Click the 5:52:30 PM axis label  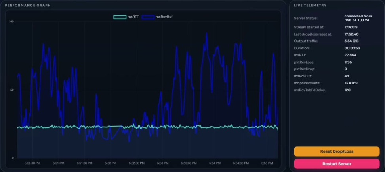click(x=137, y=163)
